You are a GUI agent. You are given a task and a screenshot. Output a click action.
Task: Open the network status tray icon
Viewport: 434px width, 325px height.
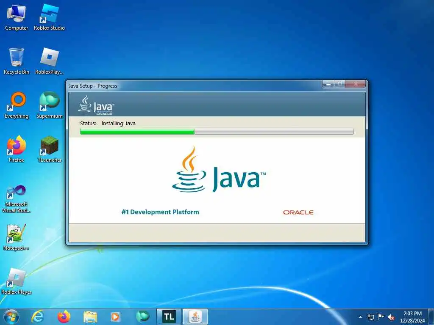pyautogui.click(x=371, y=317)
